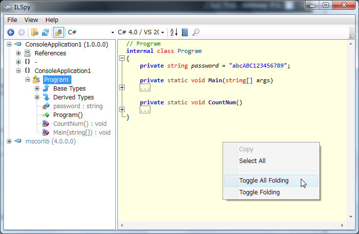
Task: Click the ConsoleApplication1 assembly icon
Action: [18, 44]
